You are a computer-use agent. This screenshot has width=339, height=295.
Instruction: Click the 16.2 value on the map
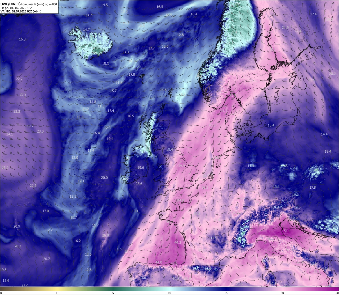click(x=77, y=241)
